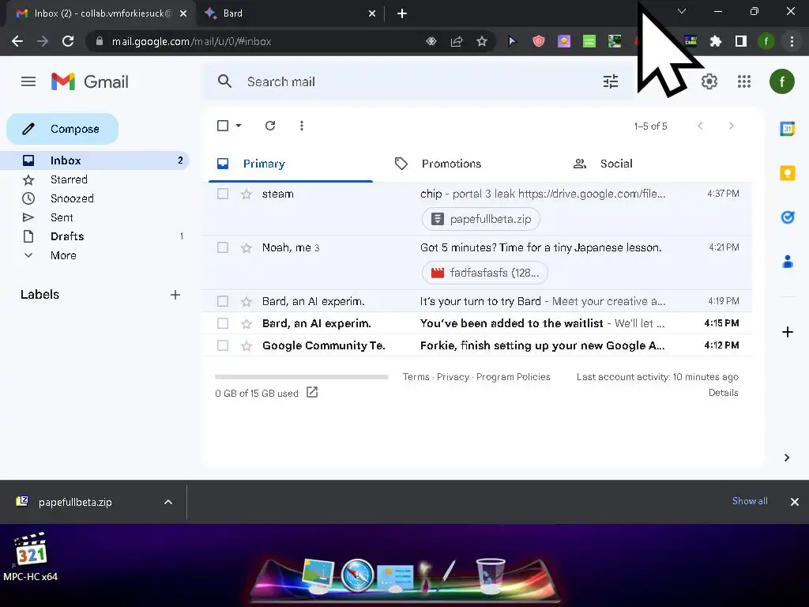Tick the Google Community Team checkbox
The image size is (809, 607).
(x=223, y=345)
